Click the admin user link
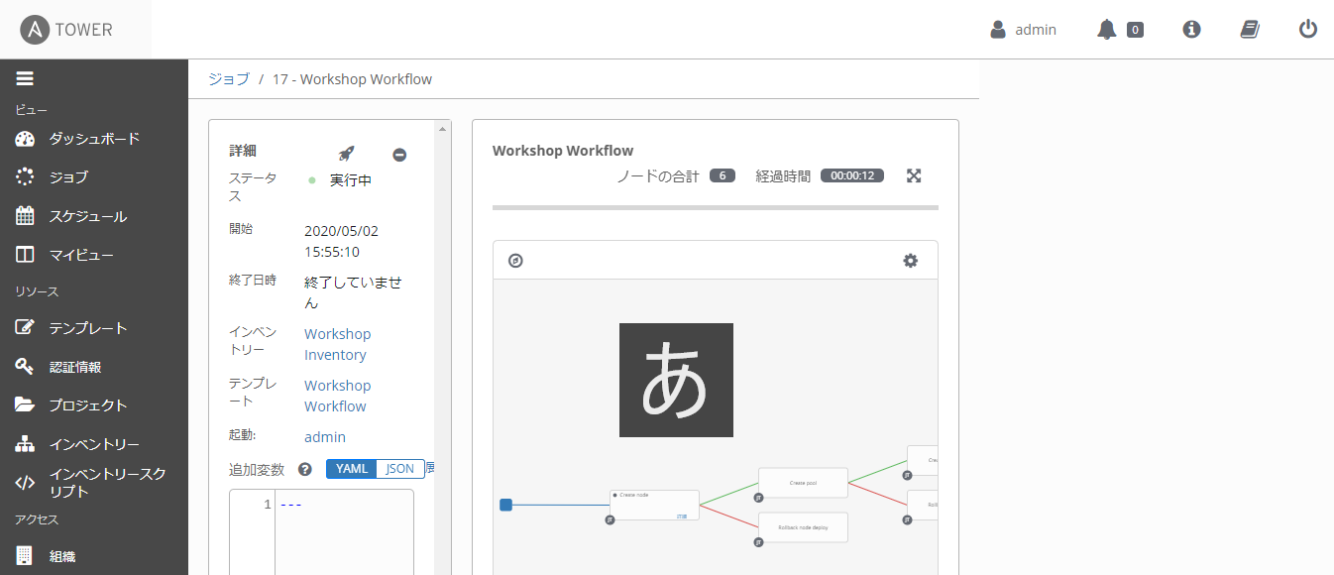 pos(325,436)
